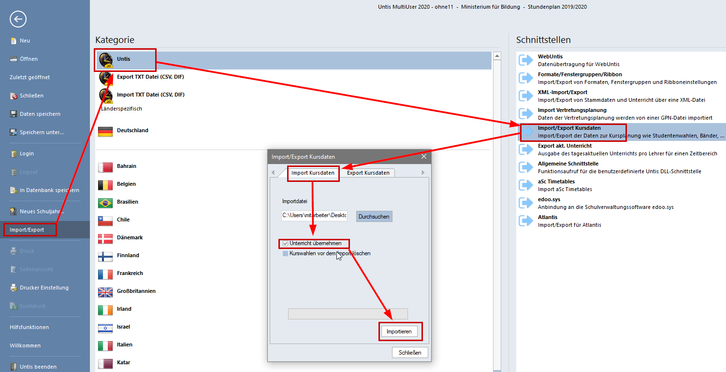Viewport: 726px width, 372px height.
Task: Open Drucker Einstellung in the sidebar
Action: point(45,288)
